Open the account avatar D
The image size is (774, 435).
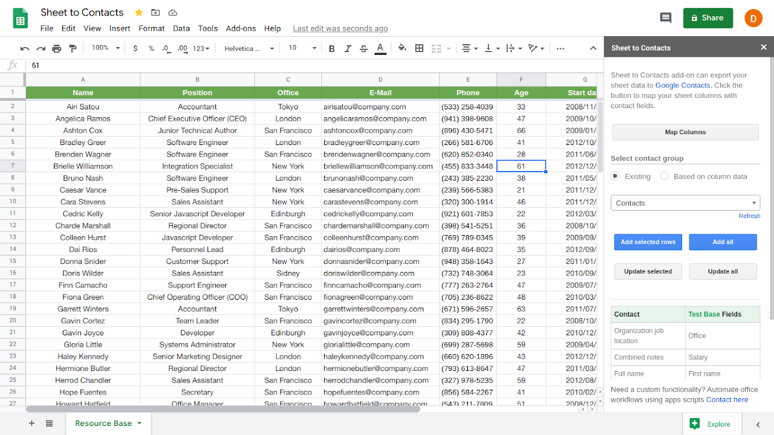753,18
